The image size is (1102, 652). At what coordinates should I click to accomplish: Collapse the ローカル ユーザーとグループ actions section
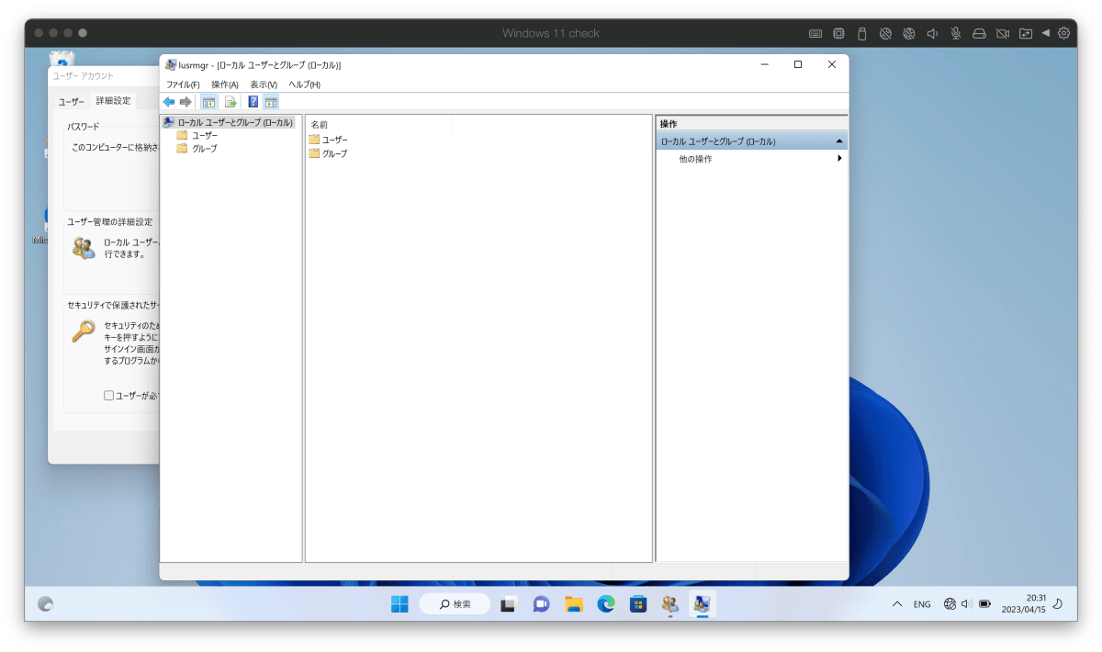pyautogui.click(x=839, y=141)
